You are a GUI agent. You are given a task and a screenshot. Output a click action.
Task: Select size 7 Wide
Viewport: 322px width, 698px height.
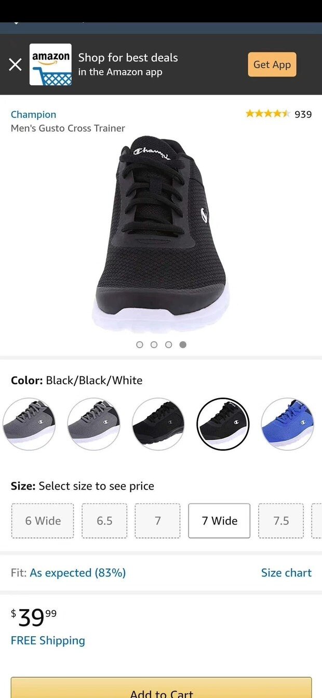click(219, 521)
